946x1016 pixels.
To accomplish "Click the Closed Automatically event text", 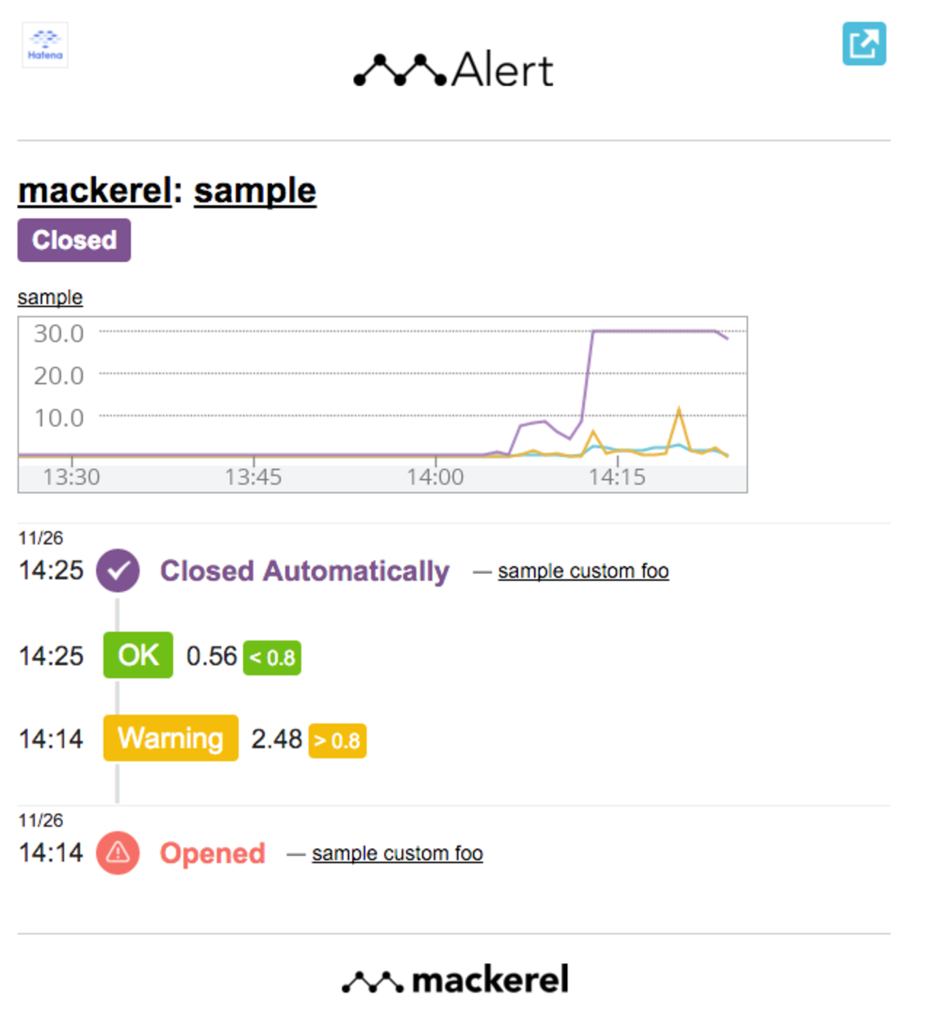I will pos(305,571).
